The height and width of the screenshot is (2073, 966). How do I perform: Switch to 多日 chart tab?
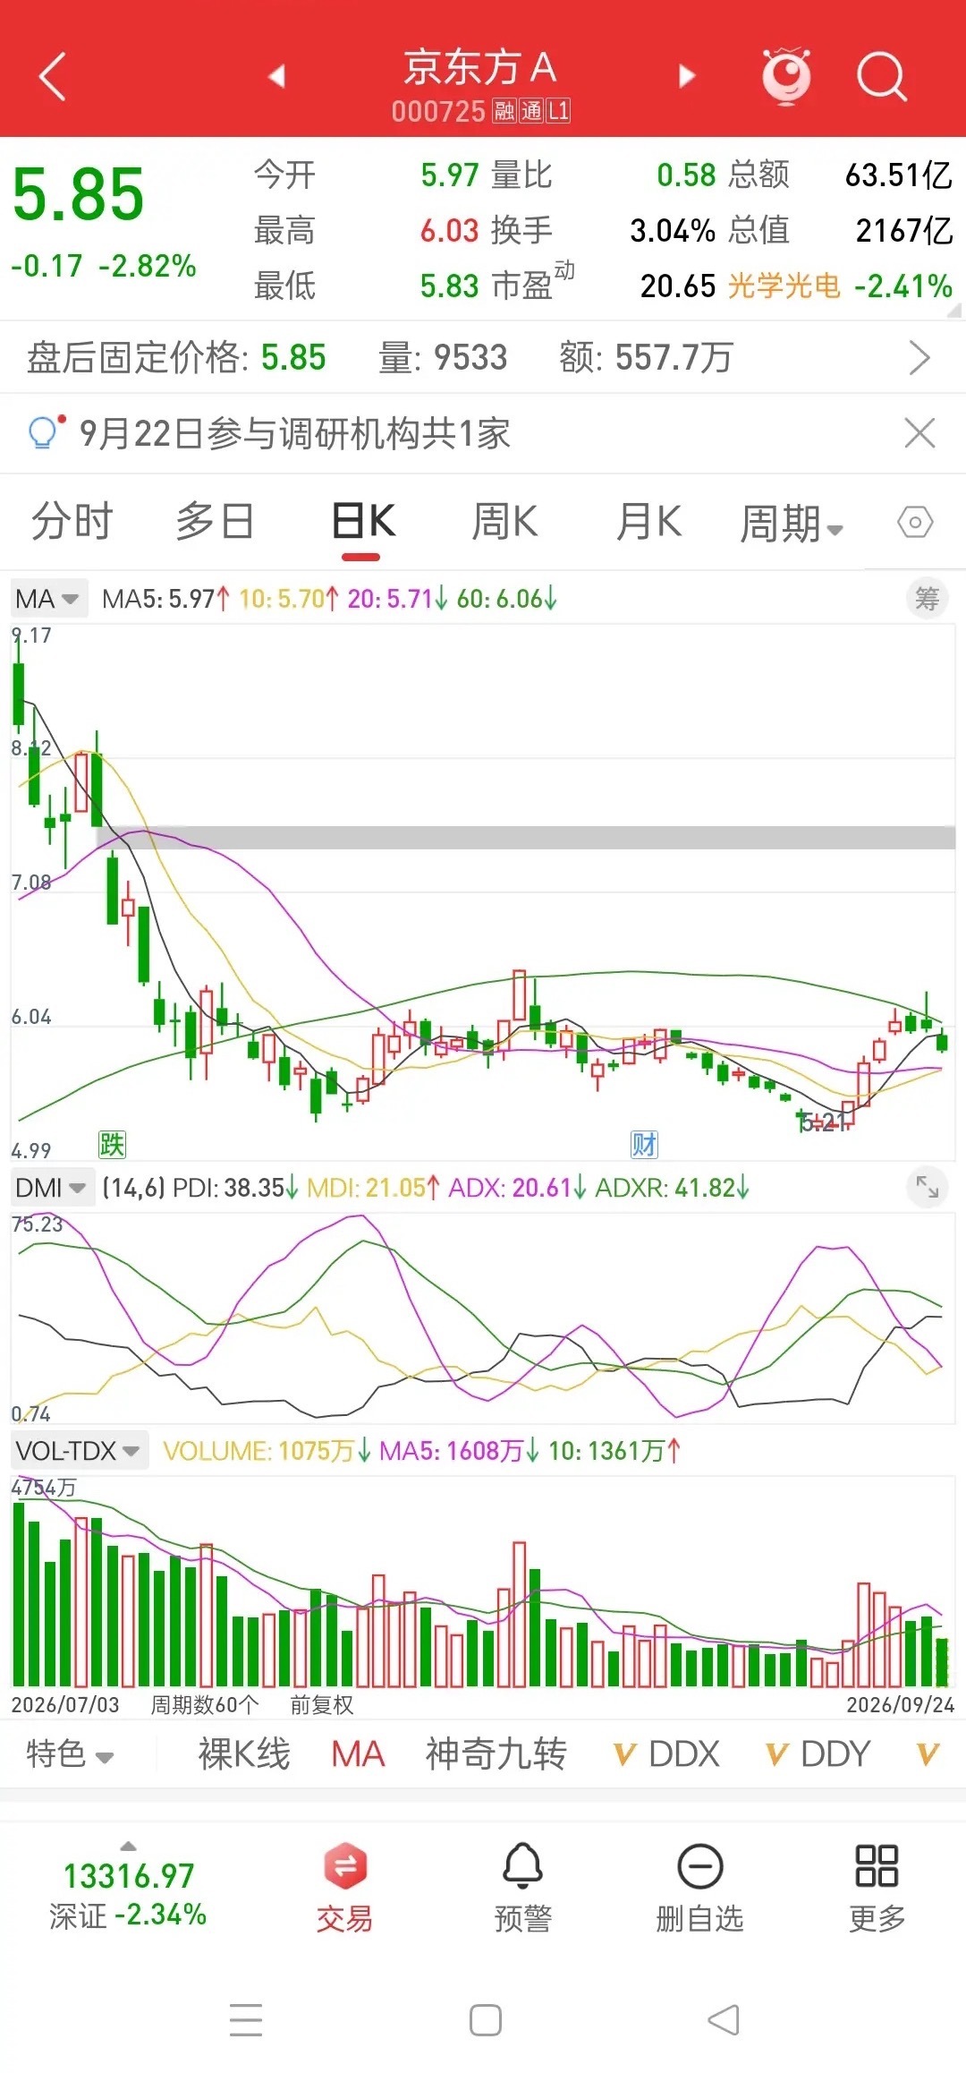pos(215,522)
